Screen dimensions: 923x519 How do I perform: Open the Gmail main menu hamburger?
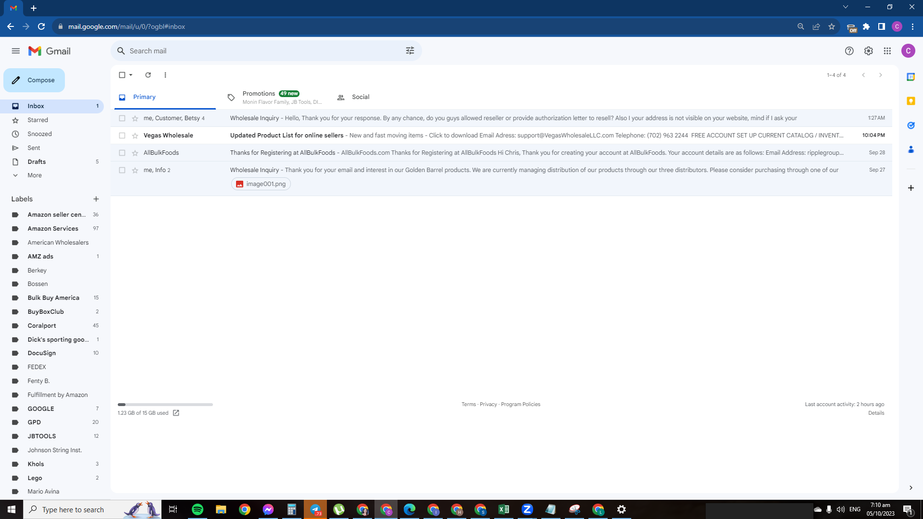click(16, 51)
